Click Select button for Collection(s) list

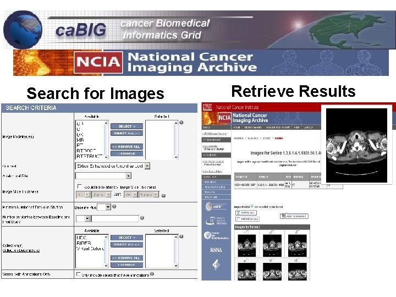coord(127,238)
